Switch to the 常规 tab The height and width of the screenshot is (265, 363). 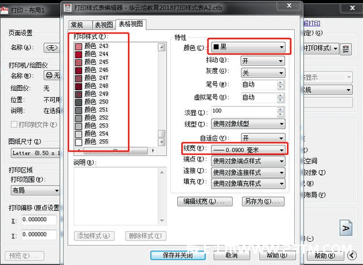tap(77, 25)
